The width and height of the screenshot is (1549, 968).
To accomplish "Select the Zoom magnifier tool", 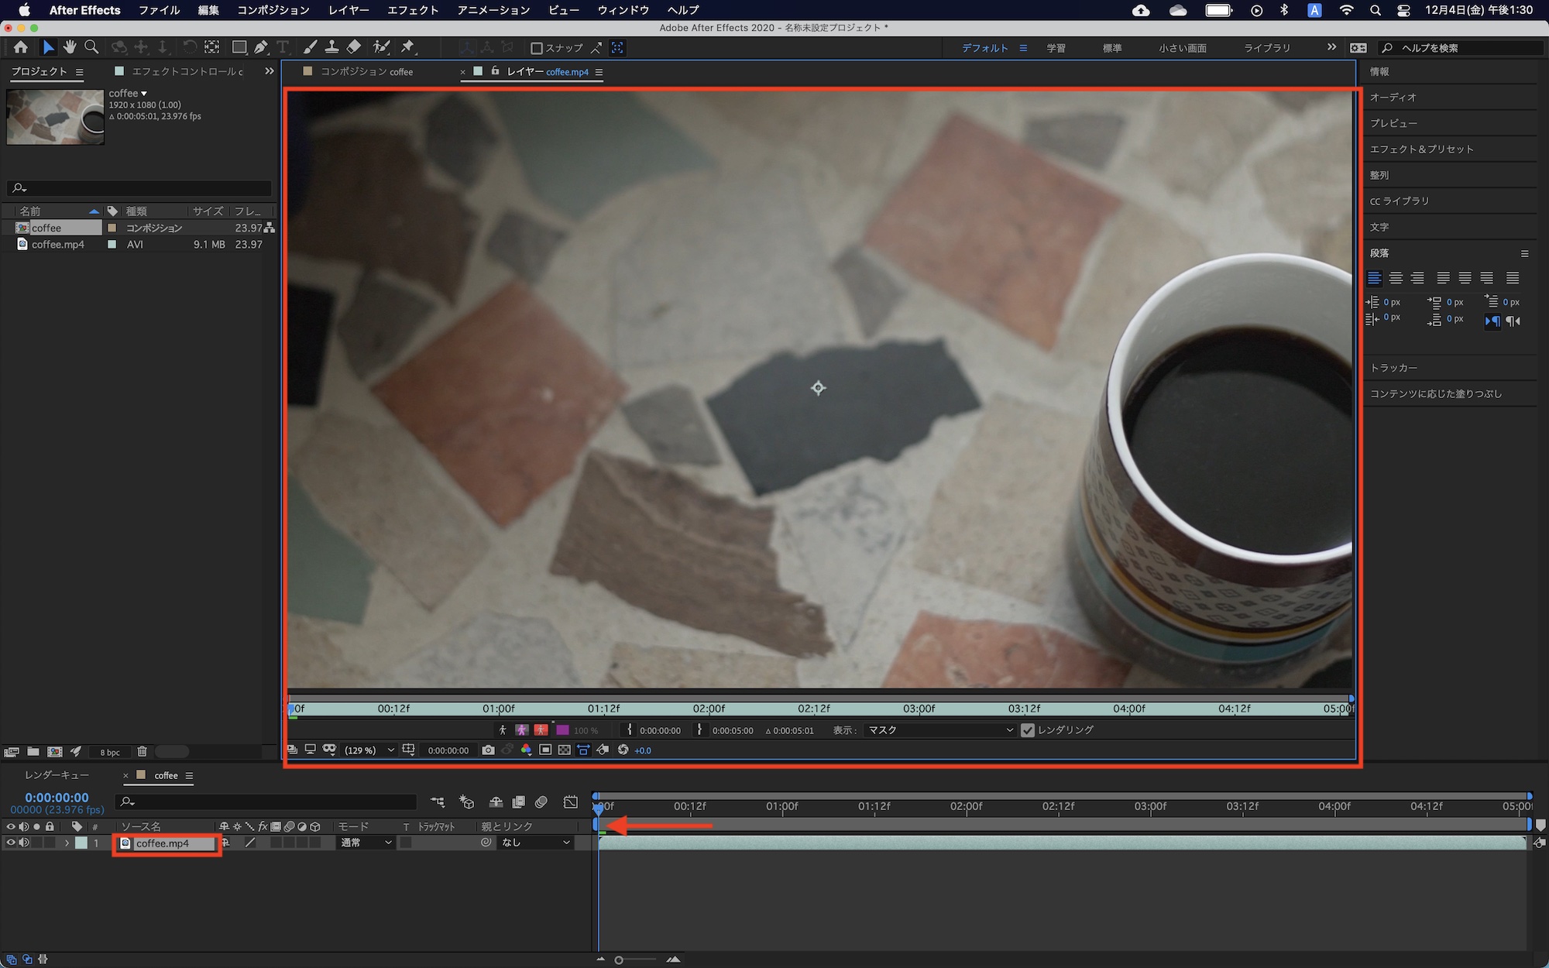I will (x=91, y=47).
